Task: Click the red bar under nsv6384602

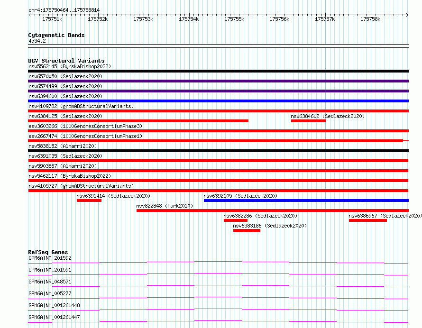Action: point(308,121)
